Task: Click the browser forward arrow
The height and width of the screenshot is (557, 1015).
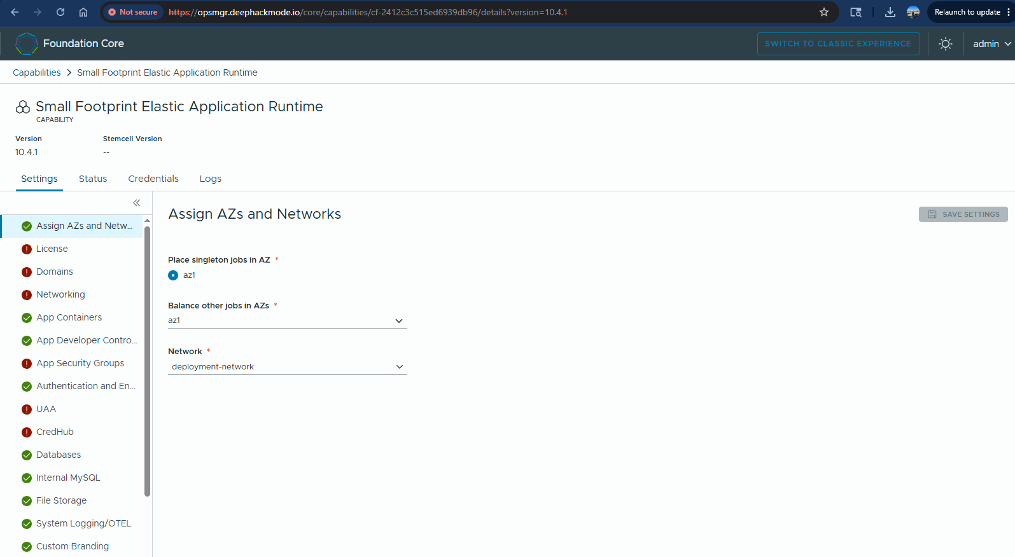Action: (38, 12)
